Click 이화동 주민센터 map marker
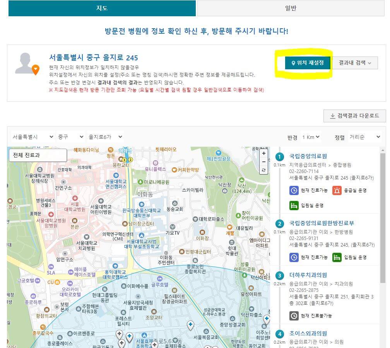 click(166, 253)
